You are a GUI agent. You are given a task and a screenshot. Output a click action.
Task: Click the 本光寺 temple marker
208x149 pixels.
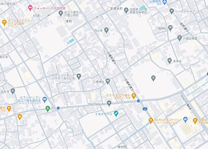point(13,91)
